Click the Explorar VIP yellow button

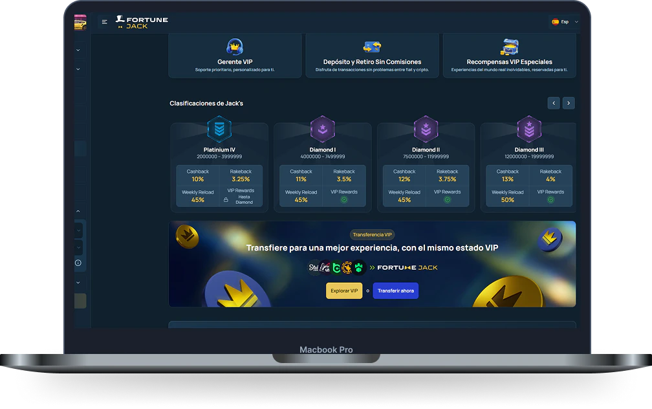[344, 291]
